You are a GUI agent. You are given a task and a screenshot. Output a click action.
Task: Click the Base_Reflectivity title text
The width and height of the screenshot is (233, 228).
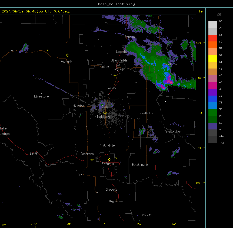point(117,4)
